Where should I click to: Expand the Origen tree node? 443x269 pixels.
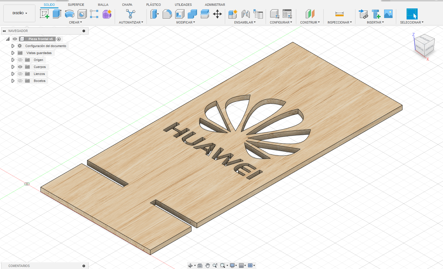[x=13, y=60]
